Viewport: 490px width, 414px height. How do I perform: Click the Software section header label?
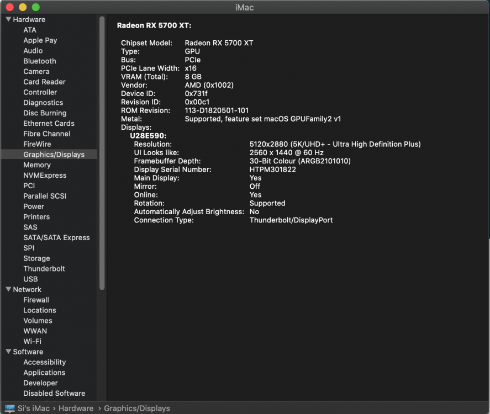(x=28, y=352)
